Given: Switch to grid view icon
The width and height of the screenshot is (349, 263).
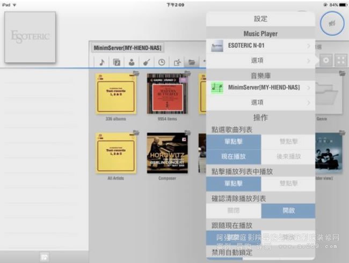Looking at the screenshot, I should pyautogui.click(x=340, y=61).
